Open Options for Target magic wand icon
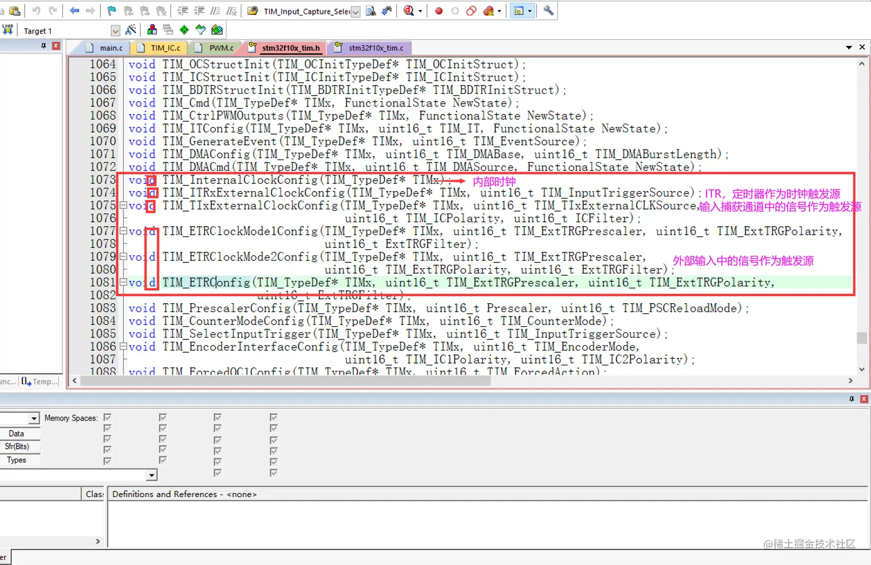This screenshot has height=565, width=871. 131,29
